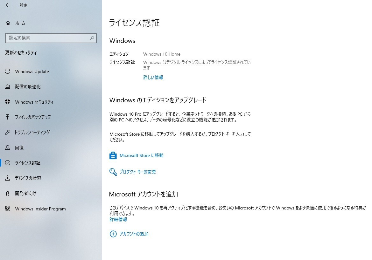
Task: Click the plus circle add account icon
Action: [x=113, y=234]
